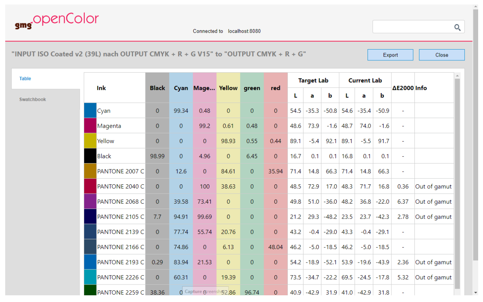Click the PANTONE 2139 C color swatch
This screenshot has width=483, height=302.
point(90,232)
